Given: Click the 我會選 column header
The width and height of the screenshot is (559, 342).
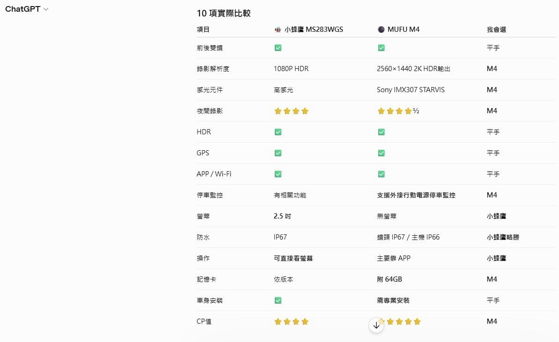Looking at the screenshot, I should (x=496, y=29).
